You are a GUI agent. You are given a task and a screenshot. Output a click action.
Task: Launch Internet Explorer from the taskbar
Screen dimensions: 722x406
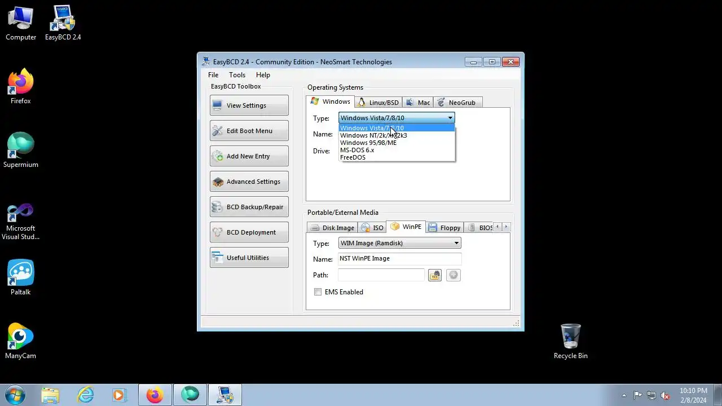coord(85,395)
